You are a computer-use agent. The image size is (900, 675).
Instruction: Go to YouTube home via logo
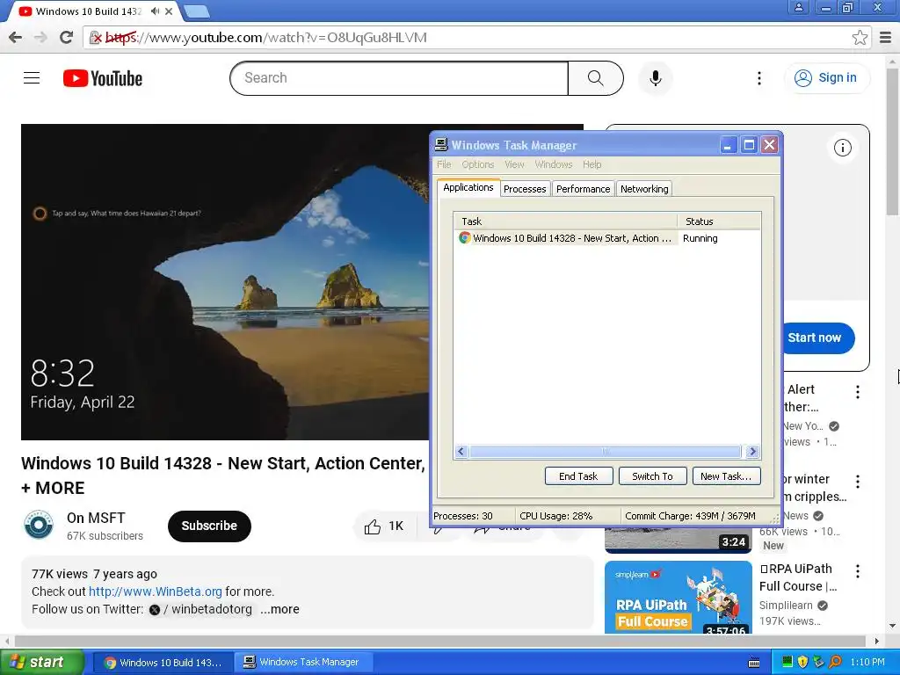[x=103, y=78]
